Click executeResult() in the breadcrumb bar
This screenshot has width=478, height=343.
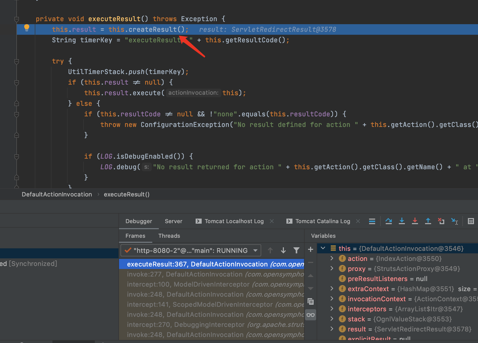coord(127,194)
